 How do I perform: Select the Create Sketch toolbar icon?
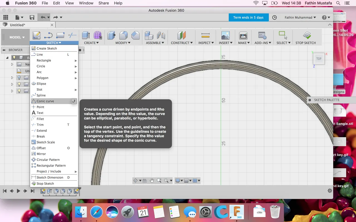tap(36, 35)
